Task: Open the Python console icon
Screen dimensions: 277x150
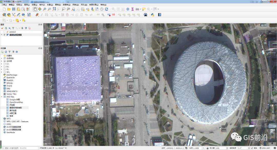Action: click(153, 15)
